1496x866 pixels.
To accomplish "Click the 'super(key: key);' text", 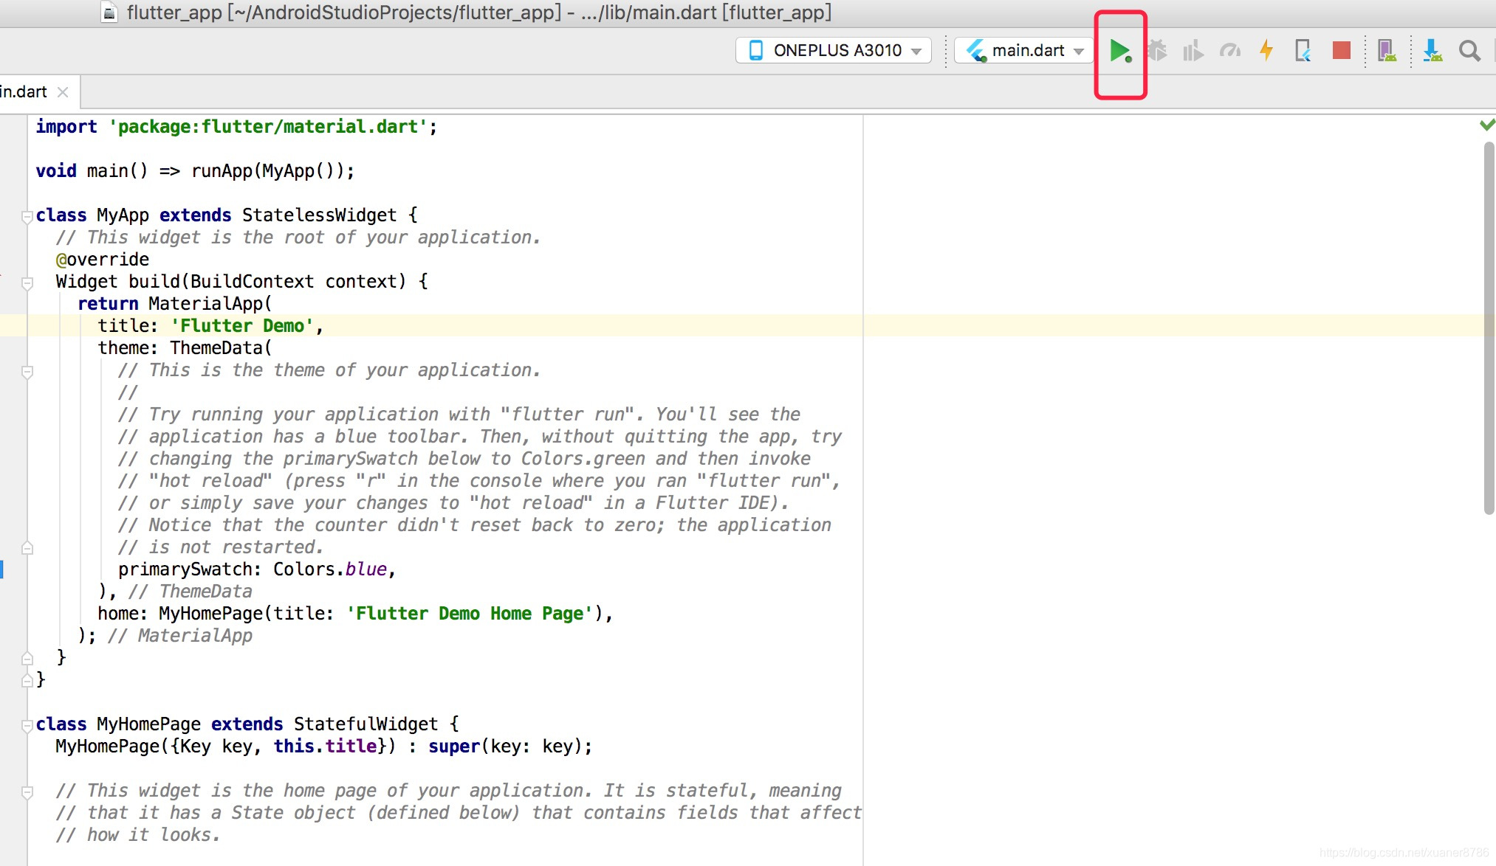I will point(510,747).
